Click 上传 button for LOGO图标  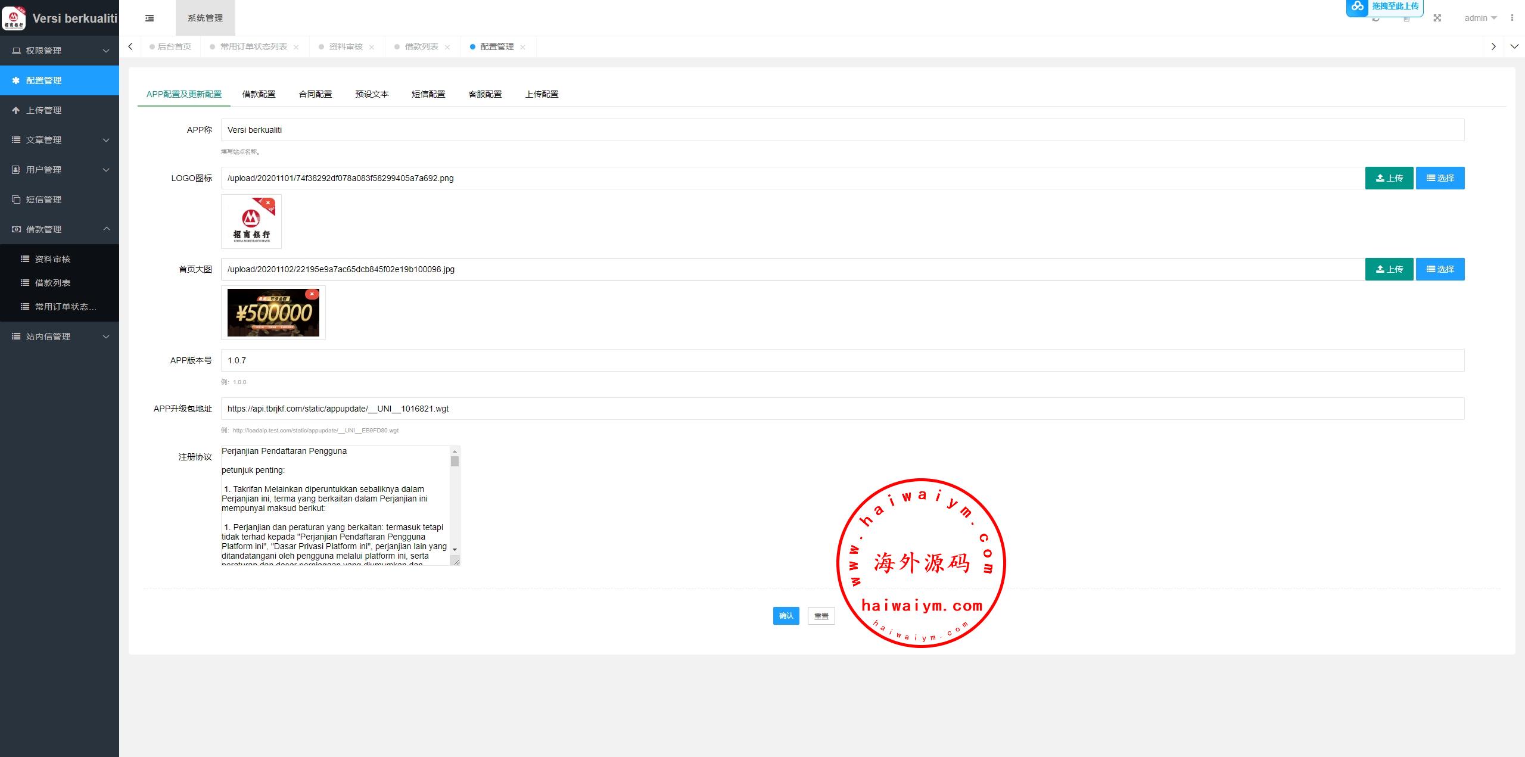click(1389, 178)
